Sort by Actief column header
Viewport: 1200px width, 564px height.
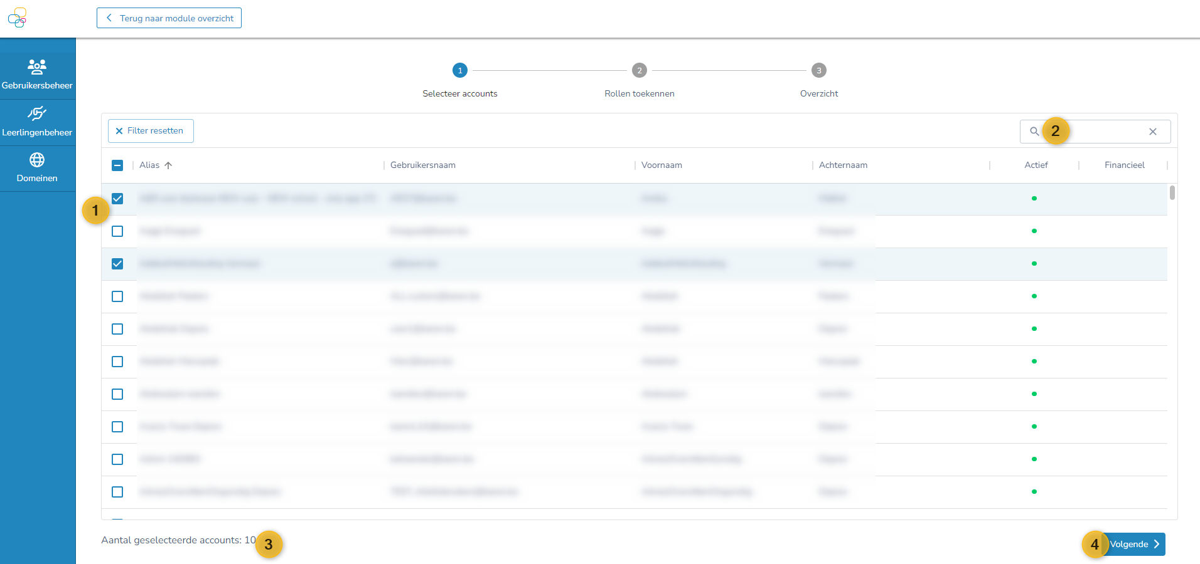[x=1036, y=165]
